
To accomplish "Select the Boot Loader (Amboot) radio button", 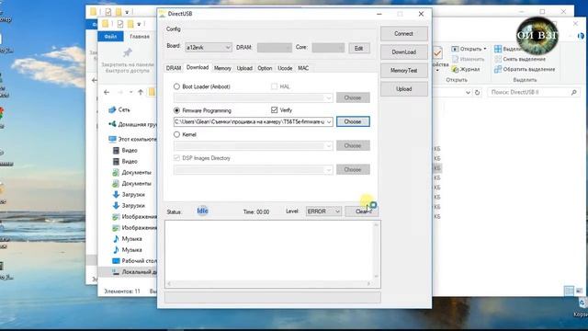I will (176, 86).
